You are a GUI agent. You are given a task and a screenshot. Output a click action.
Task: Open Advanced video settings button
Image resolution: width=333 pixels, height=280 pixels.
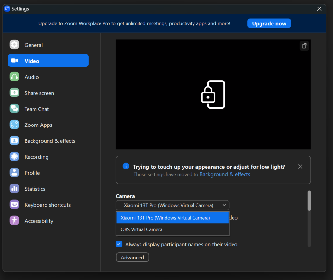(132, 258)
